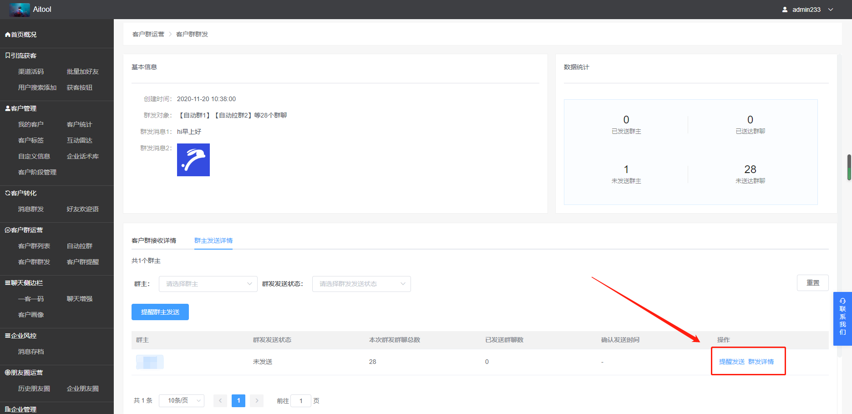This screenshot has width=852, height=414.
Task: Open 消息存档 page
Action: 31,352
